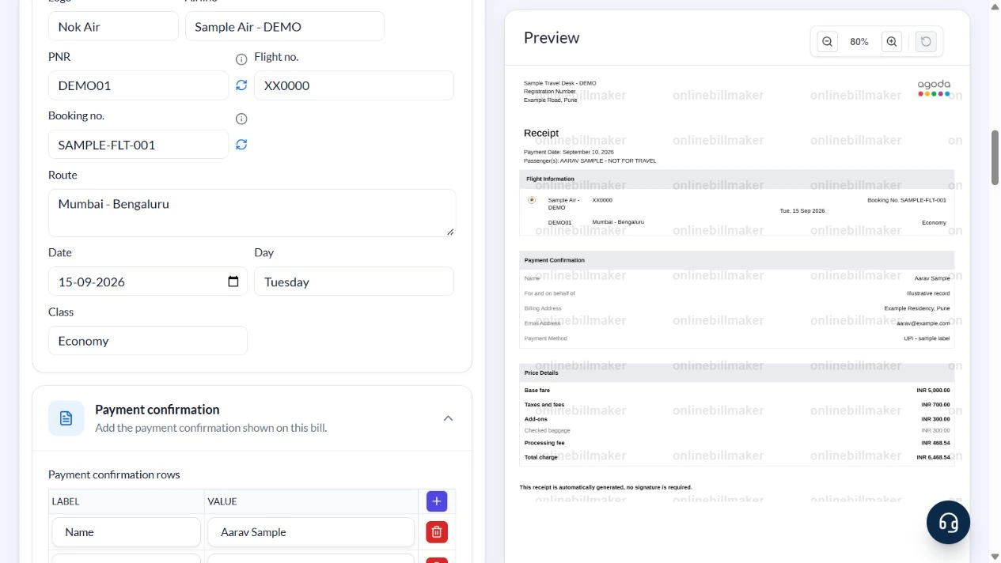
Task: Delete the Name row with trash icon
Action: pyautogui.click(x=437, y=532)
